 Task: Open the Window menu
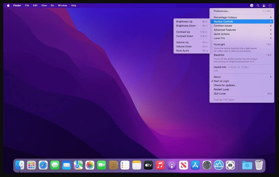62,5
